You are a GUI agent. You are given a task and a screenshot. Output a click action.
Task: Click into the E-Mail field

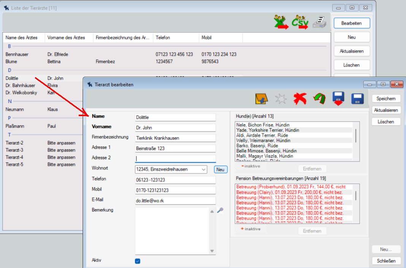[175, 200]
